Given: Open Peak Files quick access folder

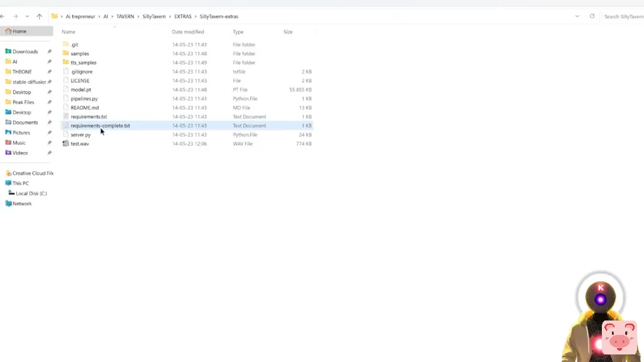Looking at the screenshot, I should tap(23, 102).
